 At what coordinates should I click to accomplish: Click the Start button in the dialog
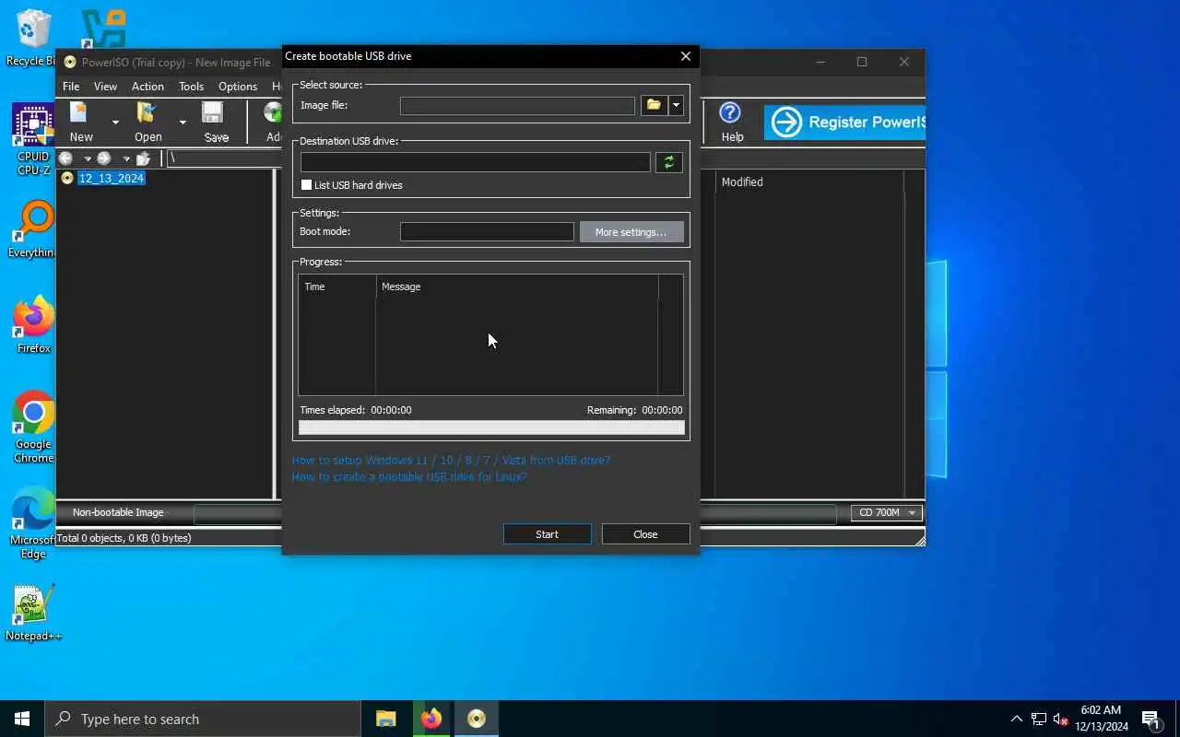tap(547, 534)
